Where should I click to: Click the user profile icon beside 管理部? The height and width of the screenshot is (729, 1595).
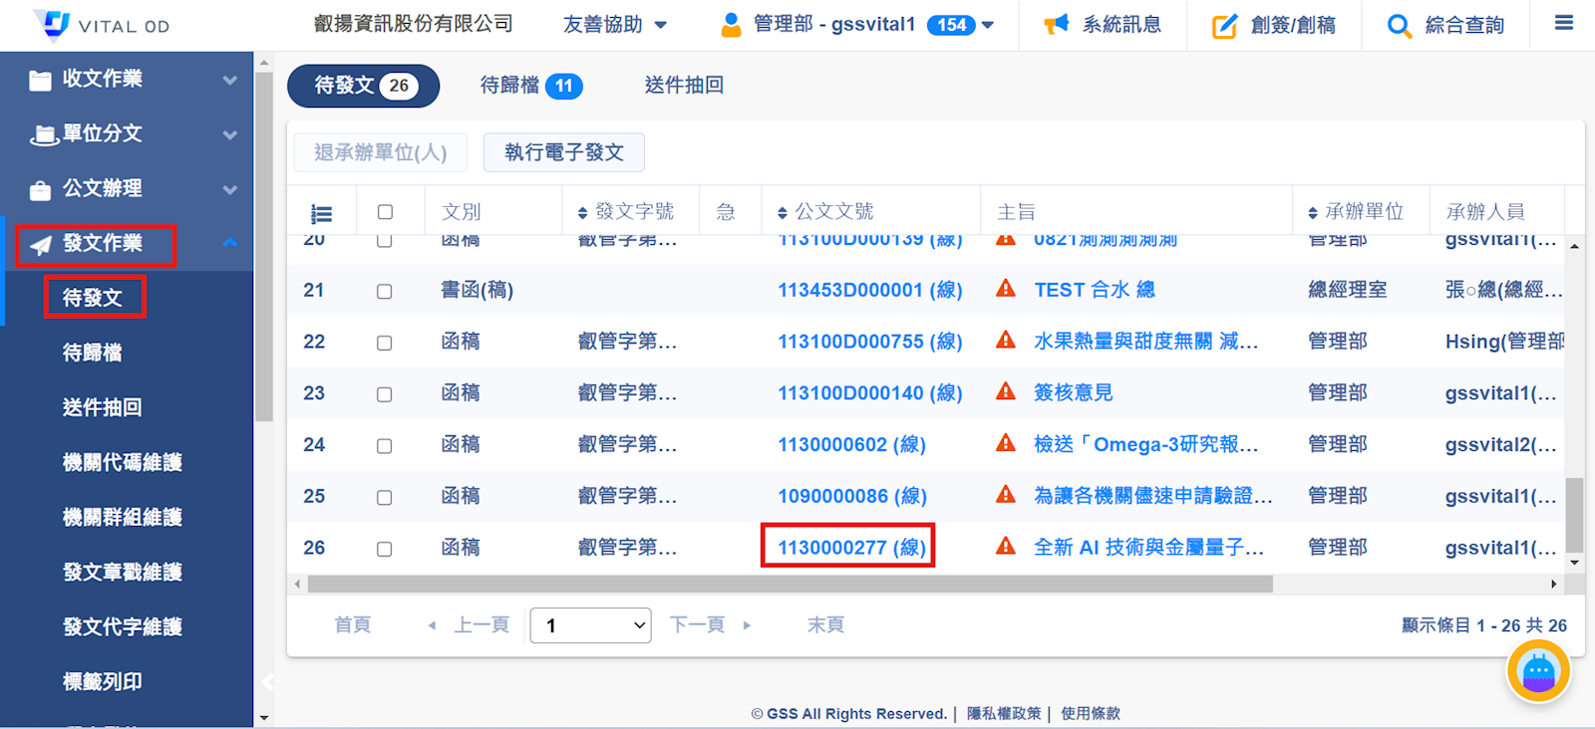point(731,25)
